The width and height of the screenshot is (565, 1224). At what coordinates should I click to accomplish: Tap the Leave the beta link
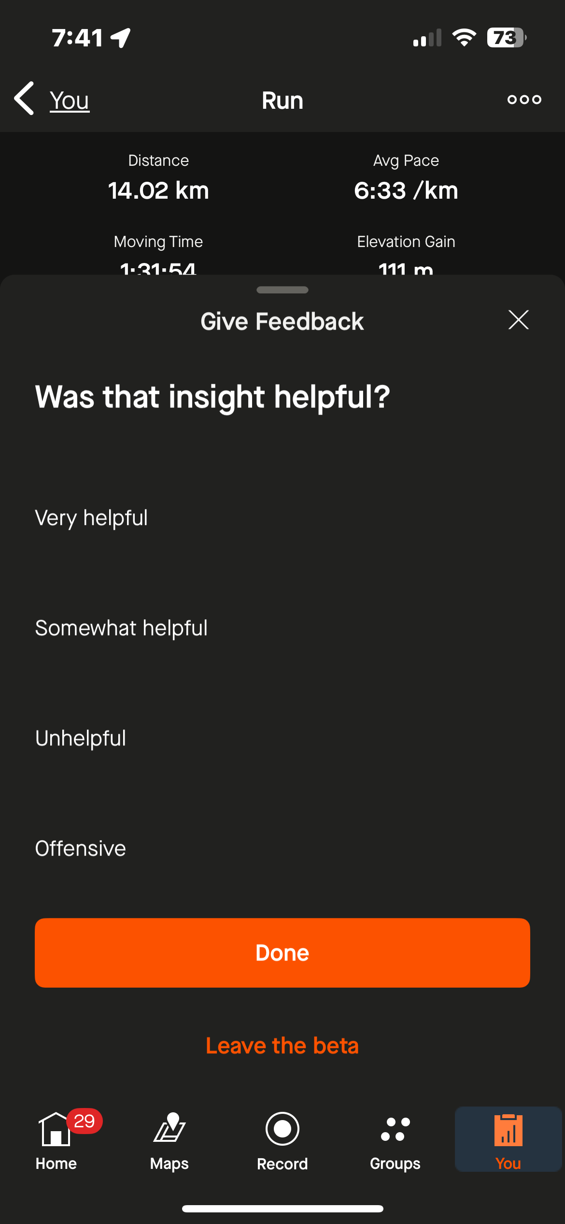(282, 1046)
